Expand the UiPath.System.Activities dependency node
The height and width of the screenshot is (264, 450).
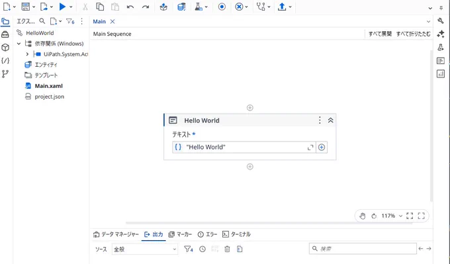tap(27, 54)
